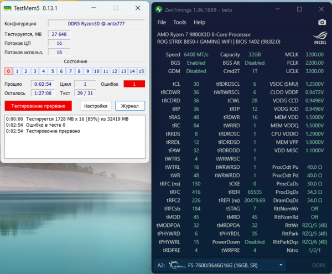332x274 pixels.
Task: Open 'Настройки' settings in TestMem5
Action: [96, 106]
